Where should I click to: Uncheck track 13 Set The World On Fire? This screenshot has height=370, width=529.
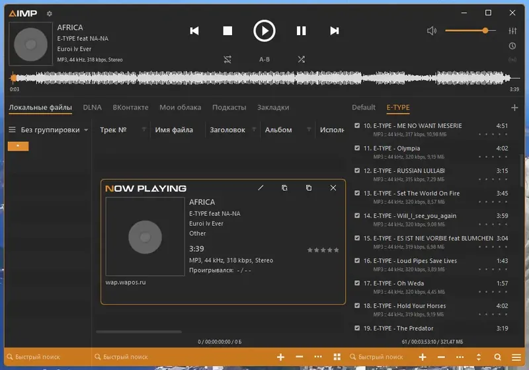357,193
